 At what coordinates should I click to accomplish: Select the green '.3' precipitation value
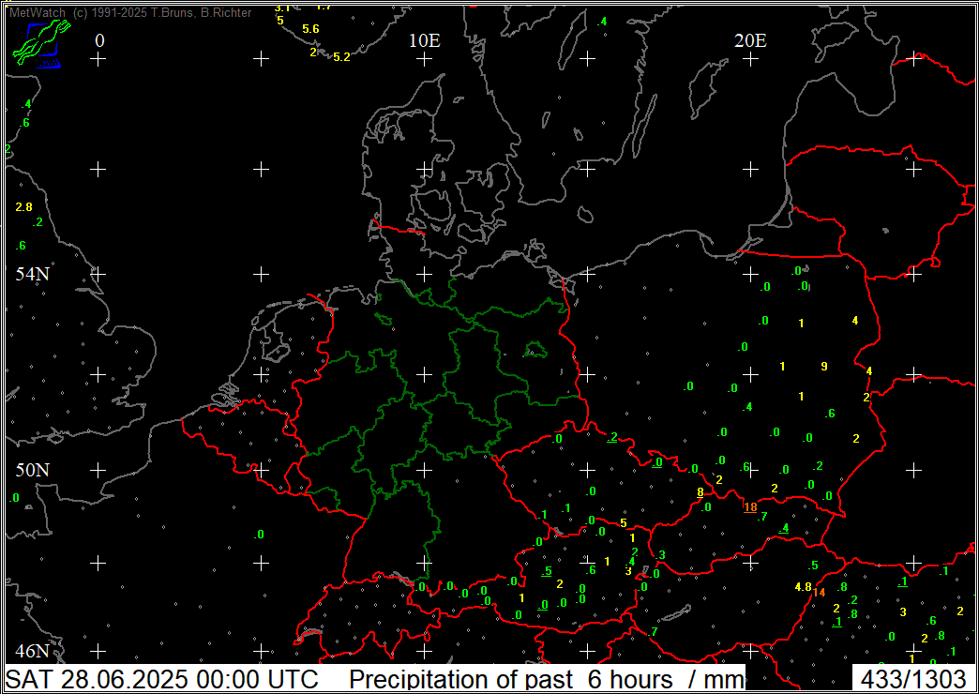pyautogui.click(x=660, y=555)
